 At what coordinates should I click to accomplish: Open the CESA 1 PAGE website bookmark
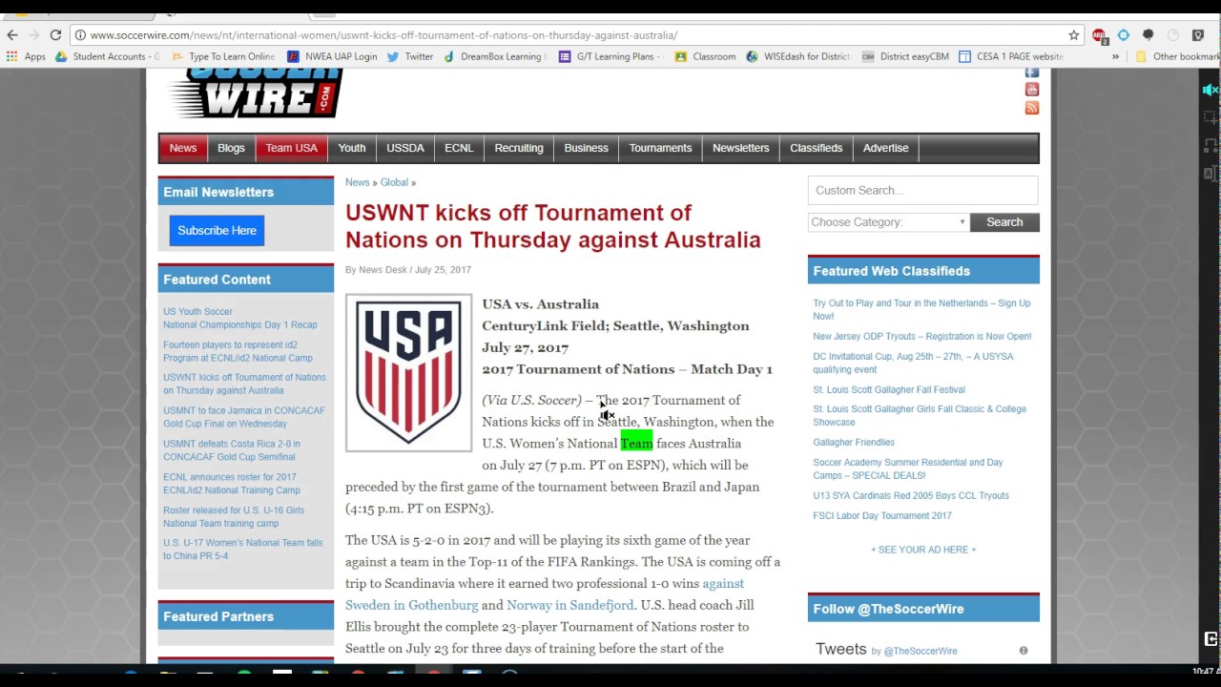point(1011,56)
